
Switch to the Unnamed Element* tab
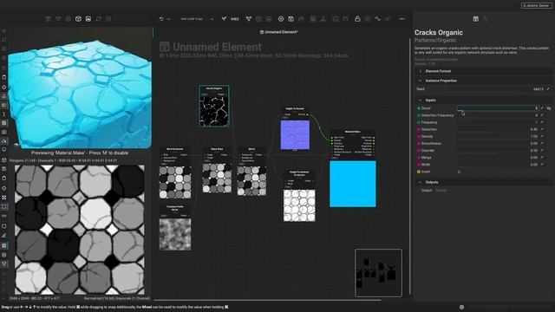279,32
